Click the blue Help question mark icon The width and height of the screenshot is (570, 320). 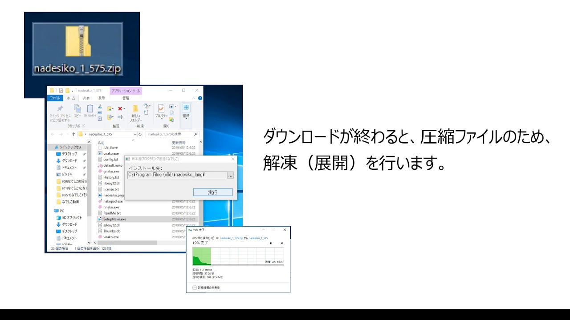tap(200, 98)
